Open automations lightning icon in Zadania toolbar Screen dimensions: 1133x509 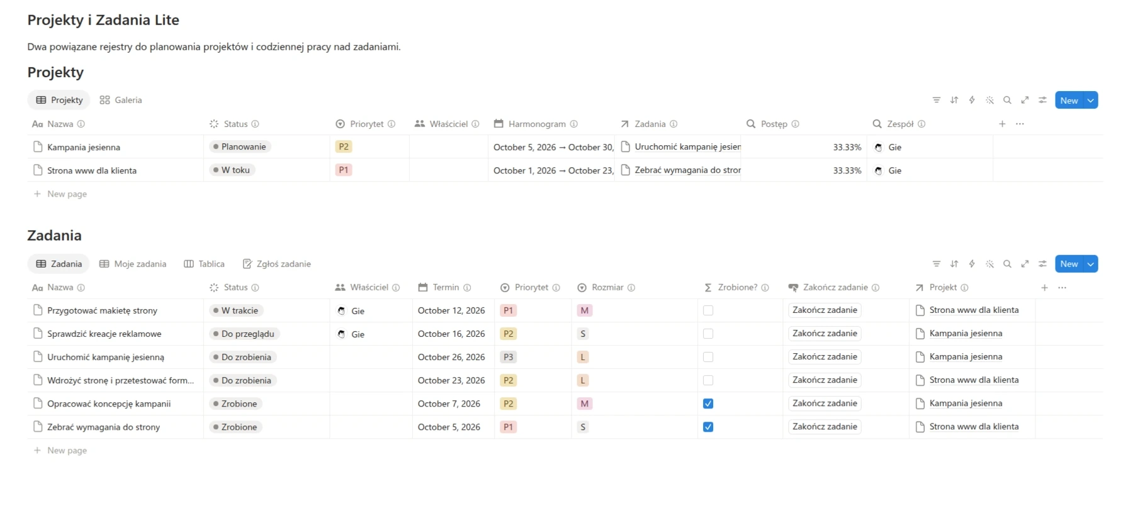pos(972,264)
